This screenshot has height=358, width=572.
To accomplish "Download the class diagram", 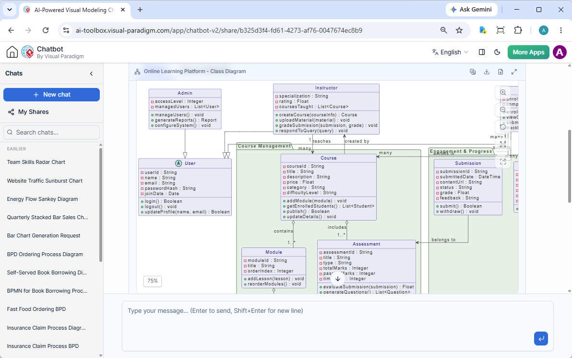I will pos(487,72).
